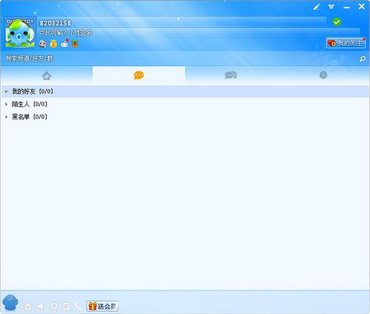Click the speaker sound icon in bottom bar
Viewport: 370px width, 314px height.
click(41, 306)
